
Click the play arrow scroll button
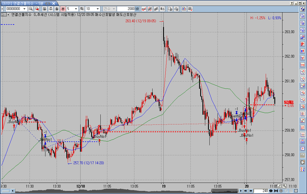[x=241, y=191]
